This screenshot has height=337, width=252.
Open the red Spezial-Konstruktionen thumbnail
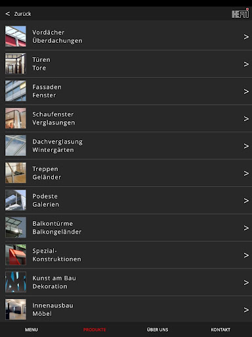pos(16,255)
